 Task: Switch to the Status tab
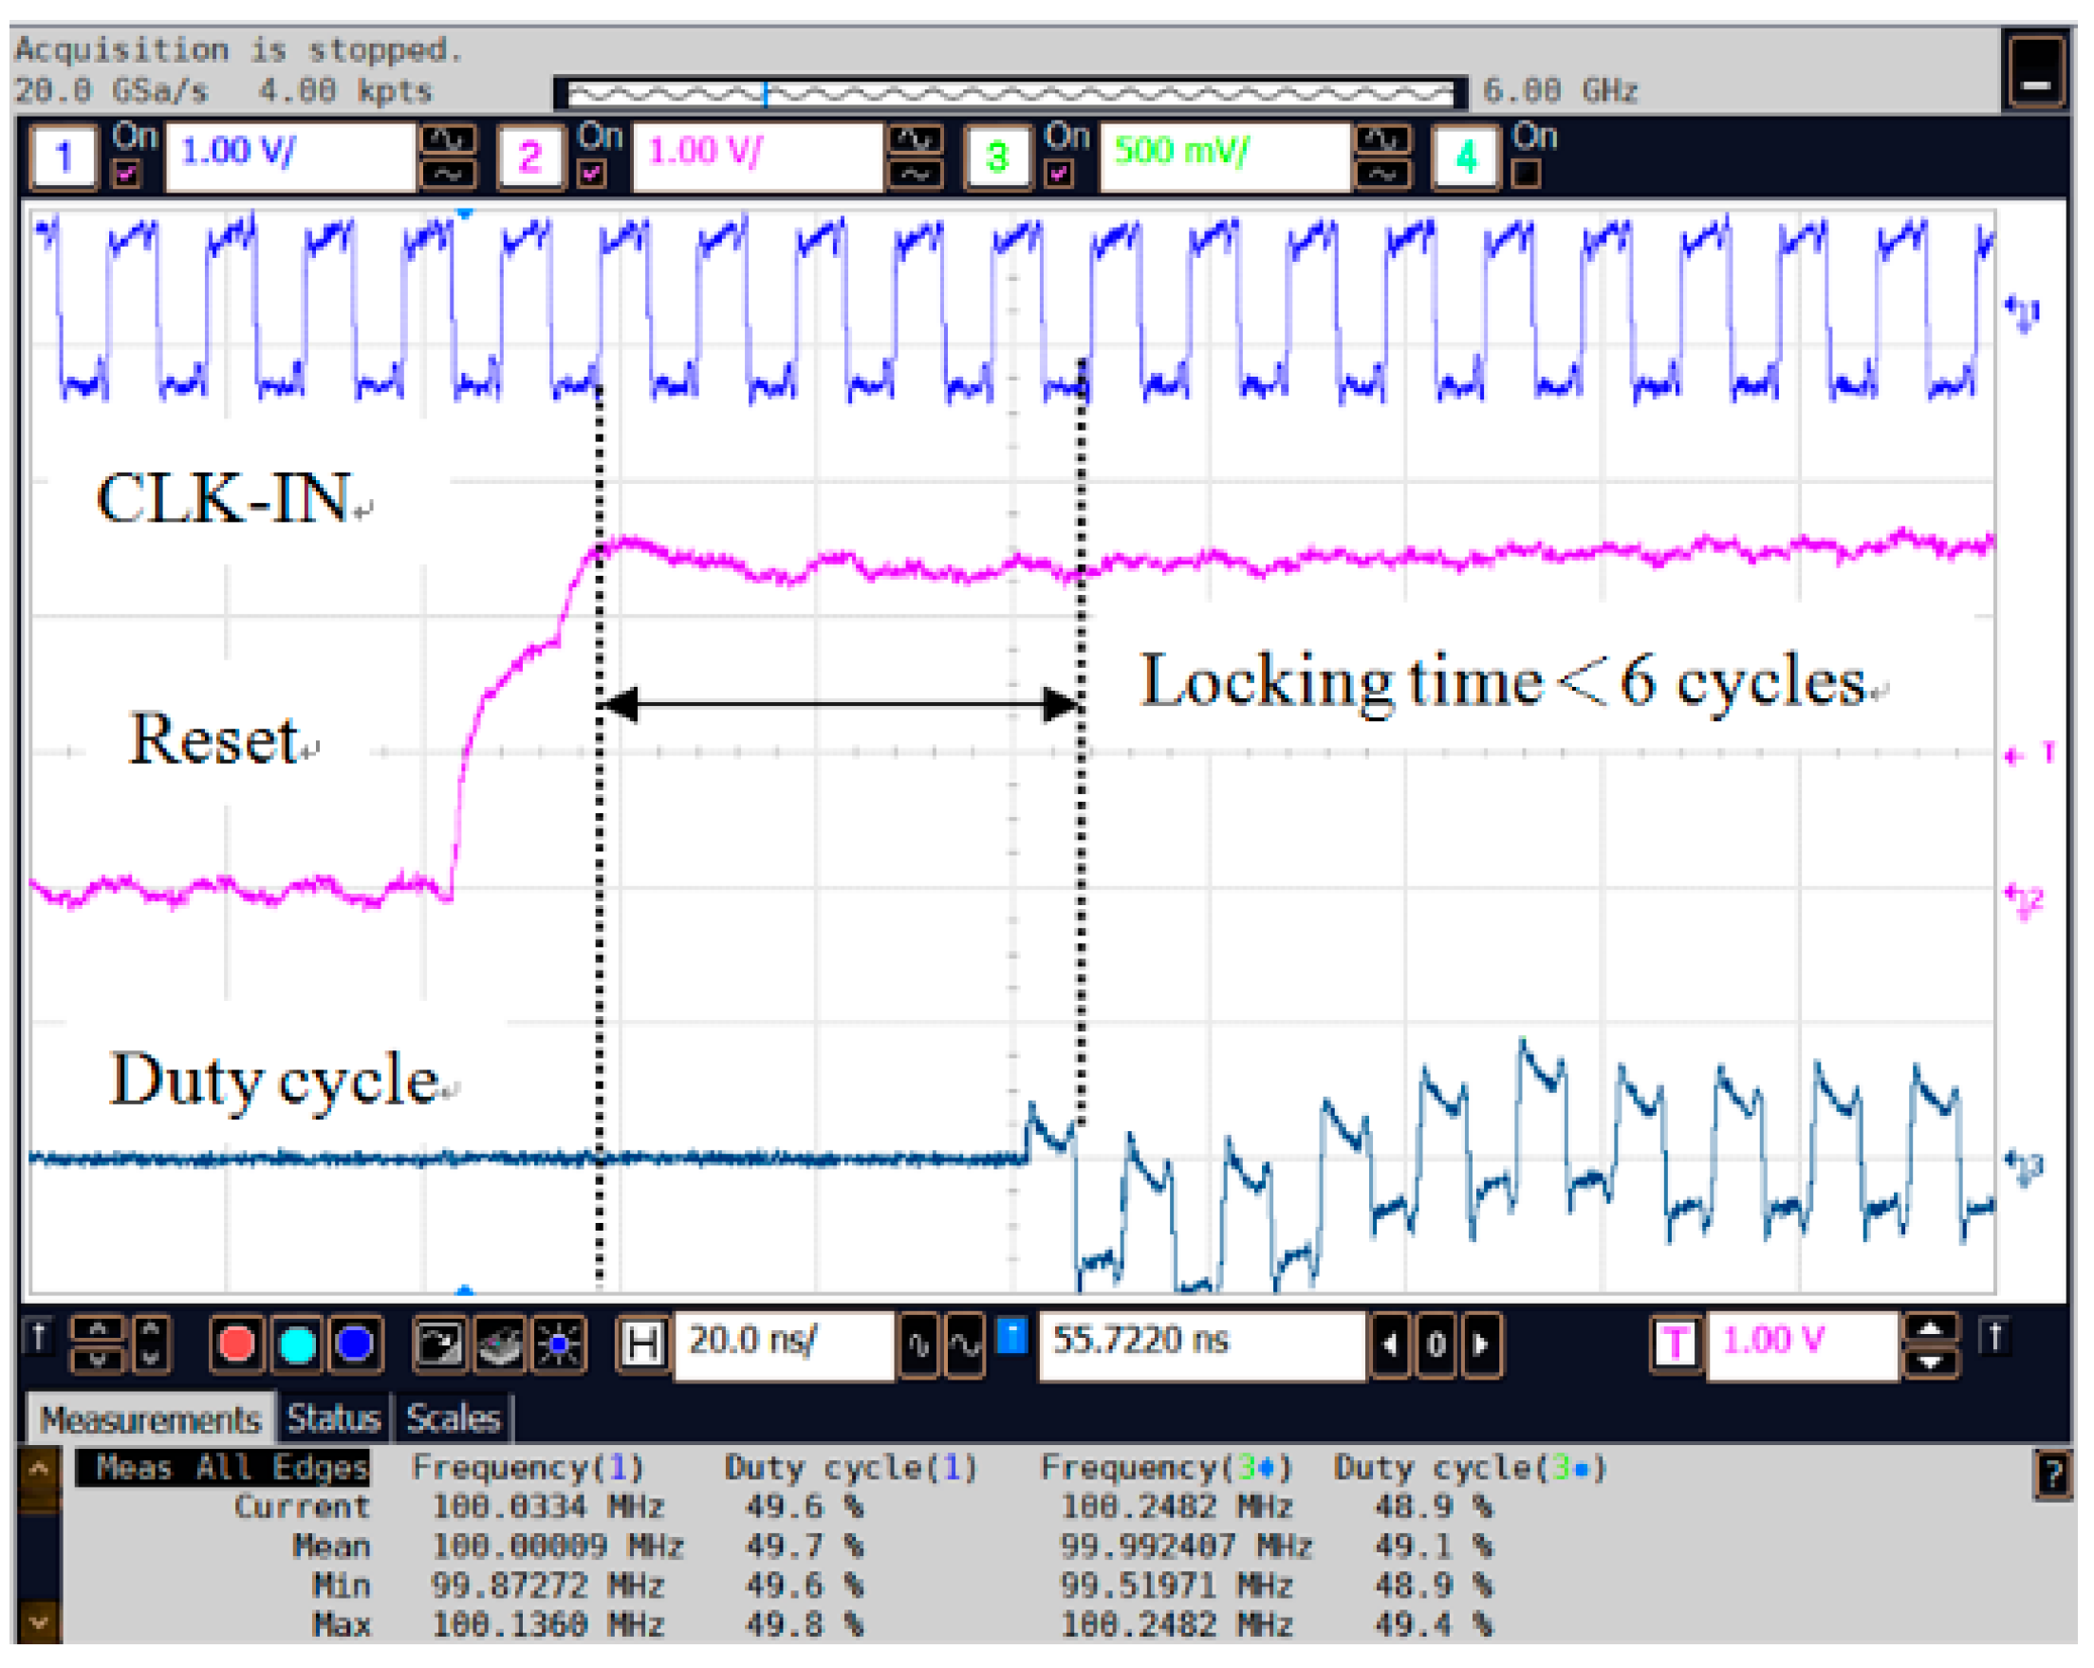(333, 1419)
